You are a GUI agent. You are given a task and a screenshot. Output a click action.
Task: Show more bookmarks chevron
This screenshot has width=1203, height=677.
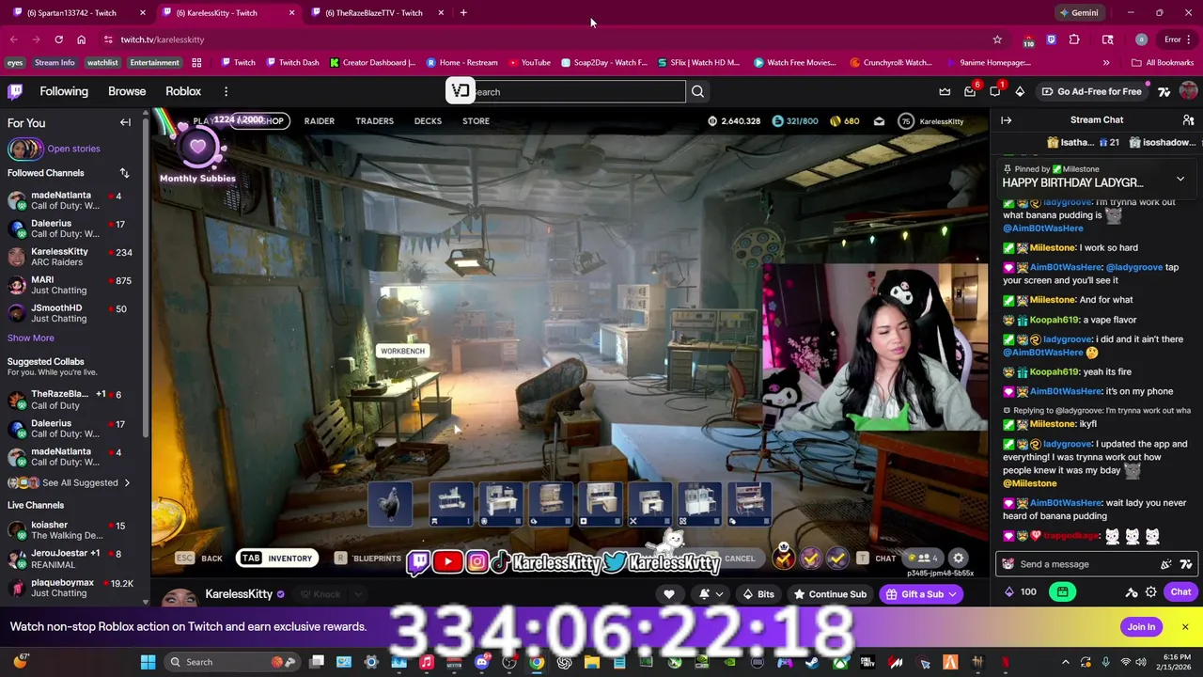(1106, 63)
